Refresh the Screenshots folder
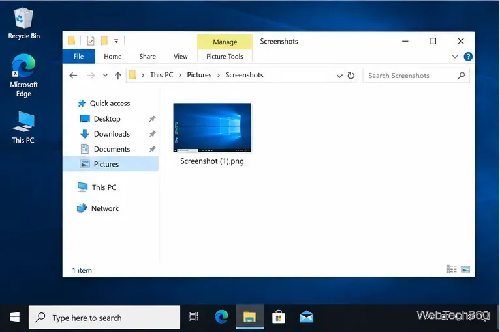500x332 pixels. pyautogui.click(x=351, y=76)
